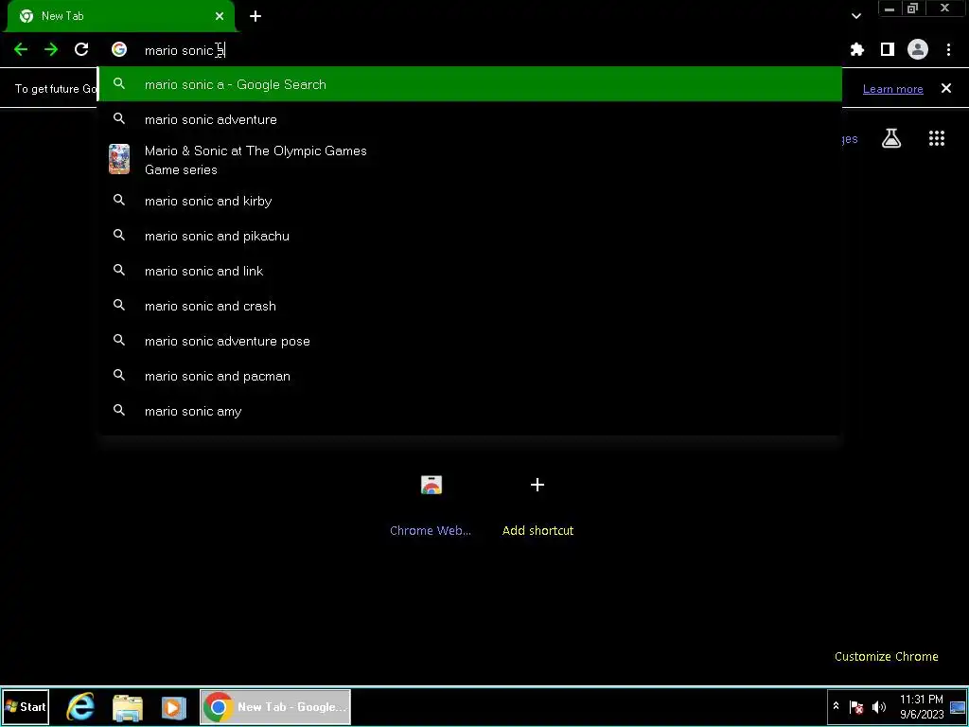Expand the tab search chevron
This screenshot has width=969, height=727.
855,16
